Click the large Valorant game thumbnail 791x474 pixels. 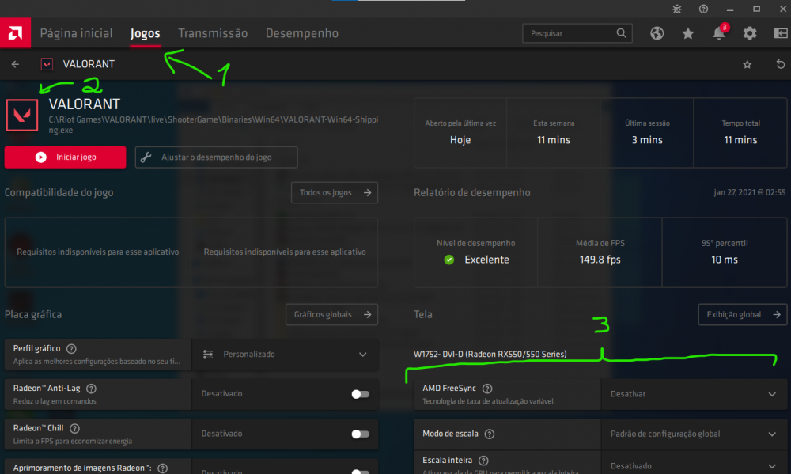click(22, 115)
